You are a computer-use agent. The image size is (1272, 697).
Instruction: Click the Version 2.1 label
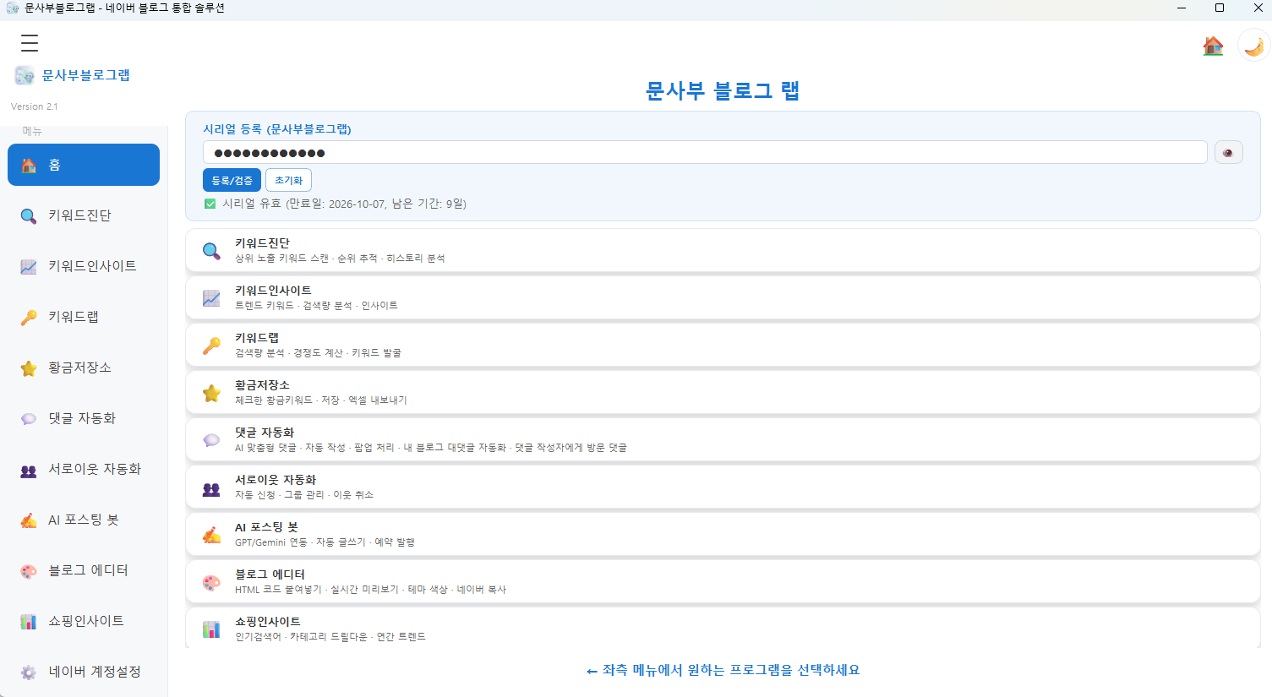coord(35,106)
